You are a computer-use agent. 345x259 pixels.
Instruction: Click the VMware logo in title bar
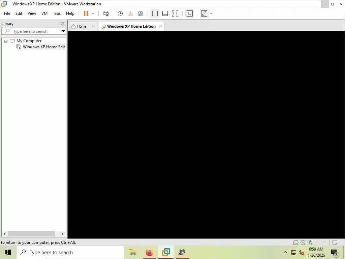4,4
